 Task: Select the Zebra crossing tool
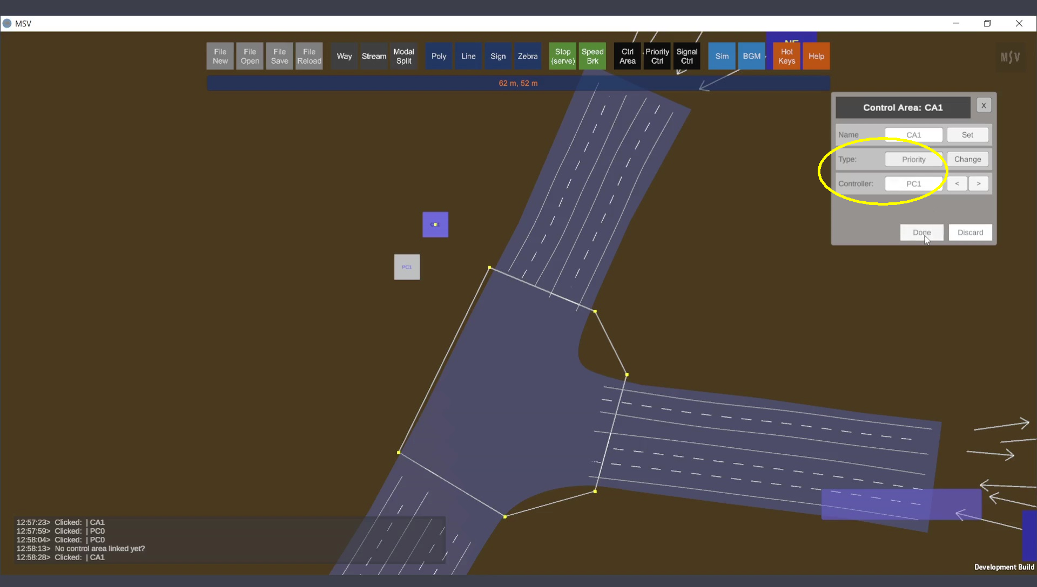527,56
